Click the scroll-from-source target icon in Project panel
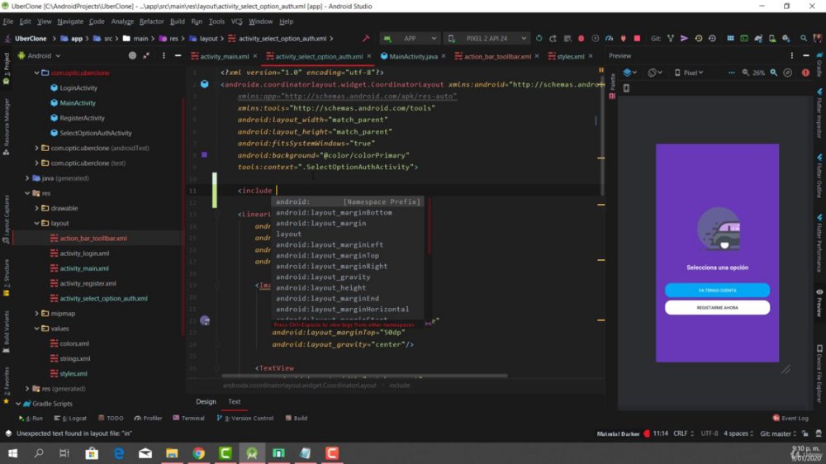Screen dimensions: 826x464 (x=132, y=55)
